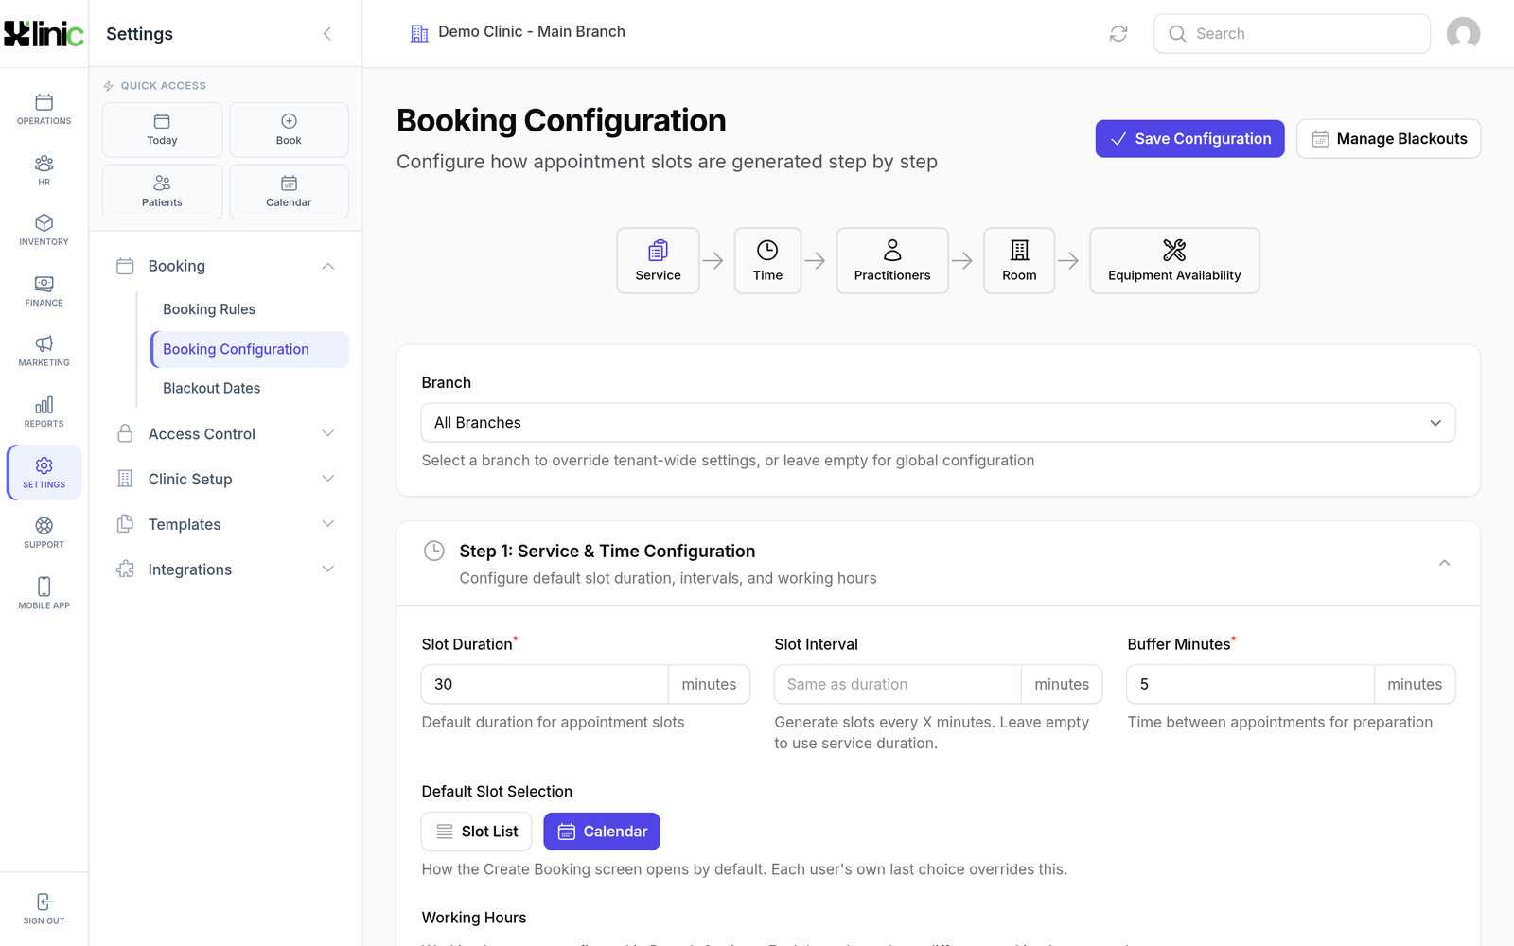
Task: Click Manage Blackouts button
Action: 1388,139
